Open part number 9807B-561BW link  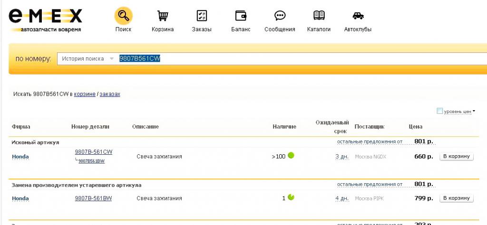click(x=93, y=198)
